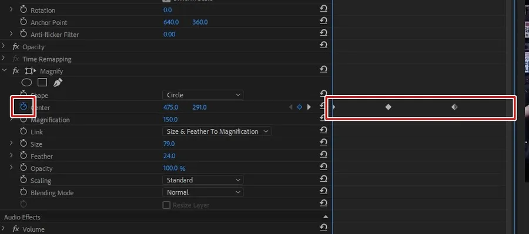Create an ellipse mask for Magnify
The image size is (529, 234).
tap(26, 83)
